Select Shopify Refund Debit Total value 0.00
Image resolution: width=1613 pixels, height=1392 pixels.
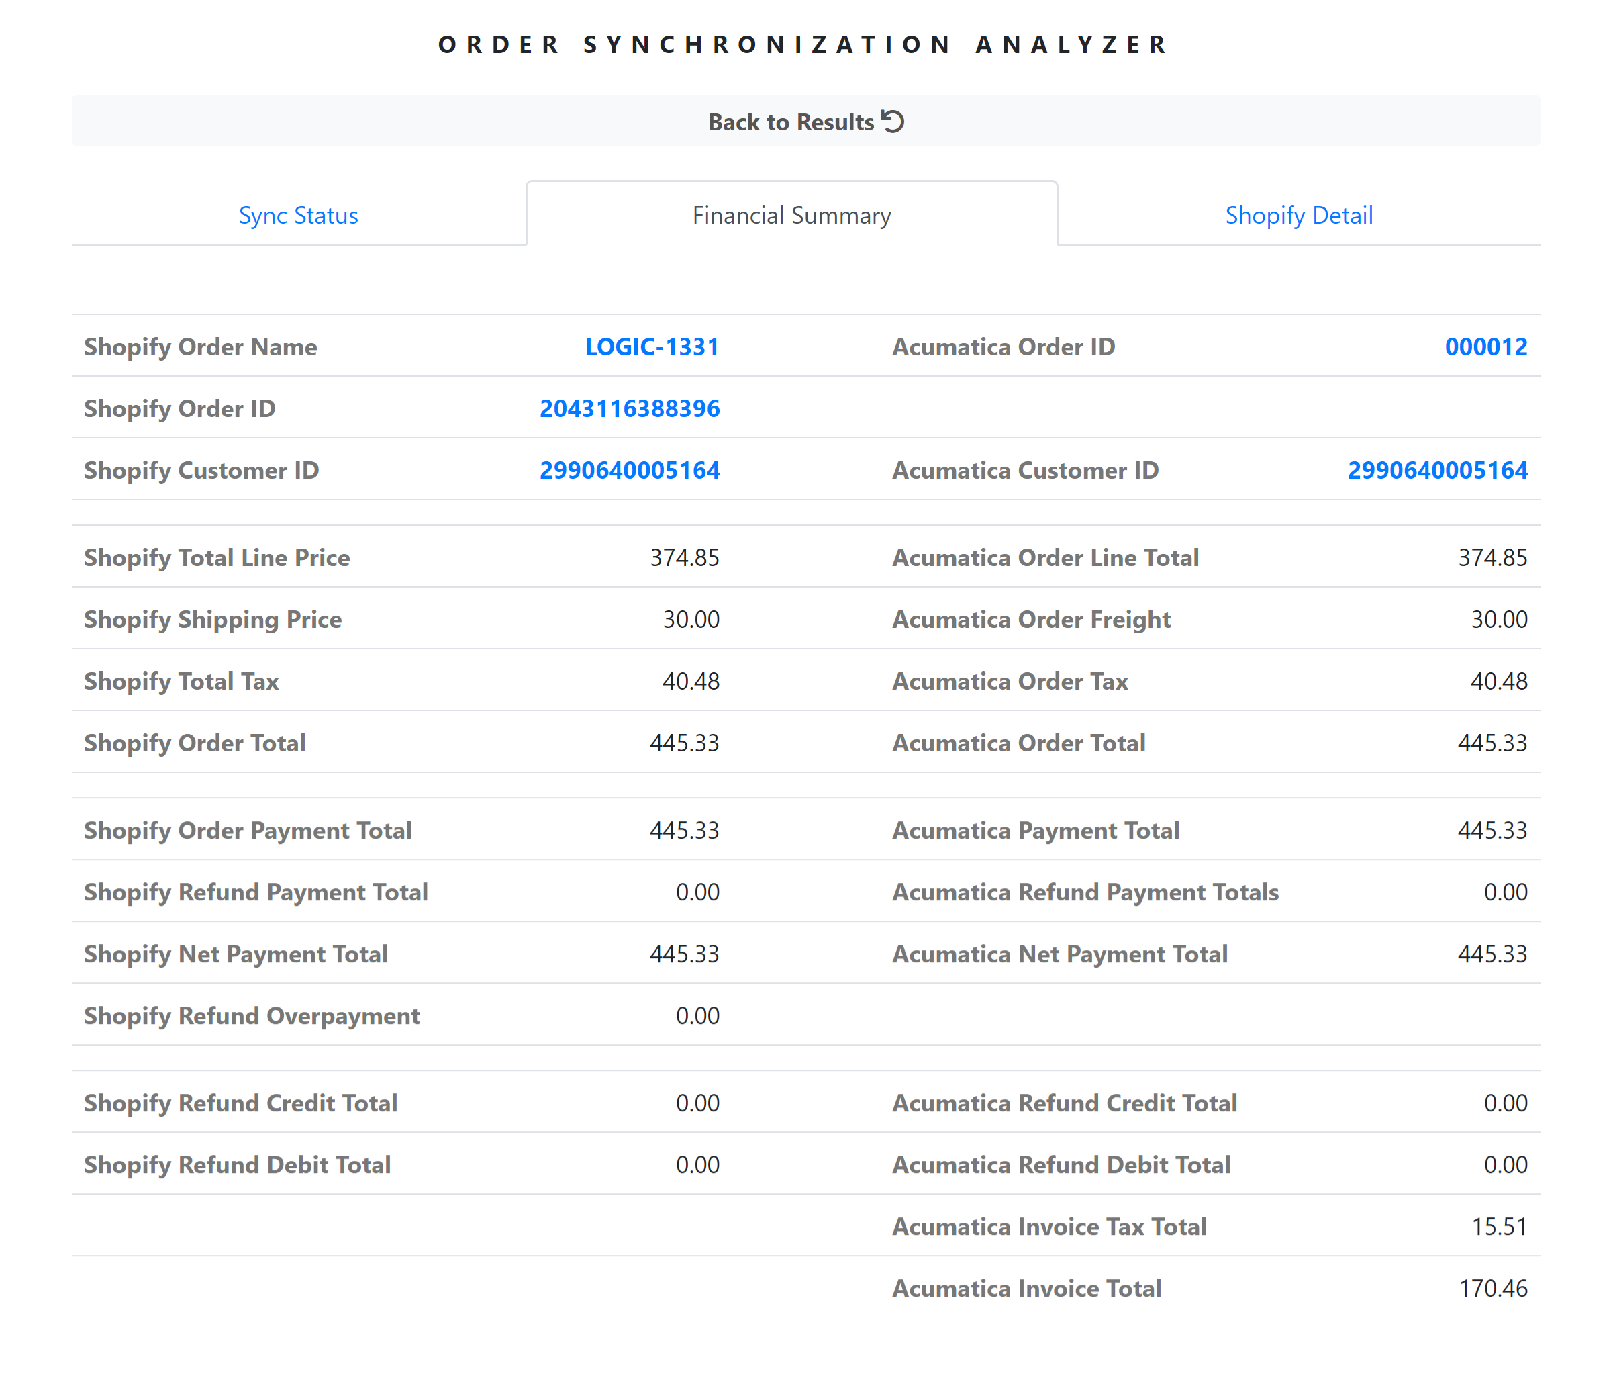[697, 1165]
